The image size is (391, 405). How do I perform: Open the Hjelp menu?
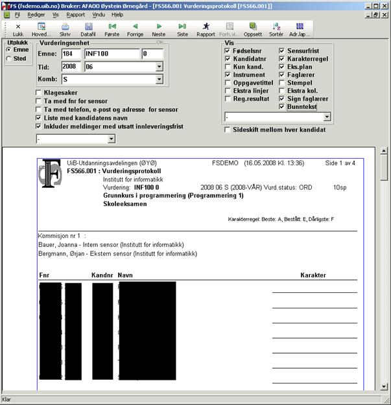(117, 15)
